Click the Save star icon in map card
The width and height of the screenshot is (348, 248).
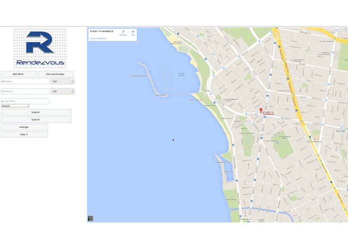point(133,32)
